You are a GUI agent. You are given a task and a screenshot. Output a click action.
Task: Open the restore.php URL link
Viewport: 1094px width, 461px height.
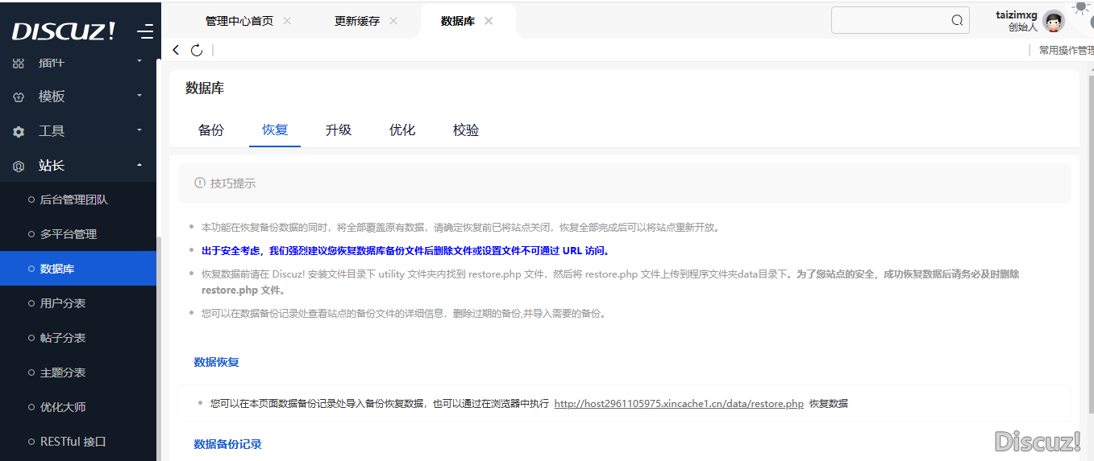tap(679, 404)
